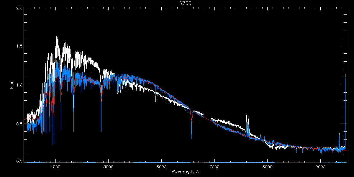354x177 pixels.
Task: Click the 9000 wavelength tick label
Action: [321, 166]
